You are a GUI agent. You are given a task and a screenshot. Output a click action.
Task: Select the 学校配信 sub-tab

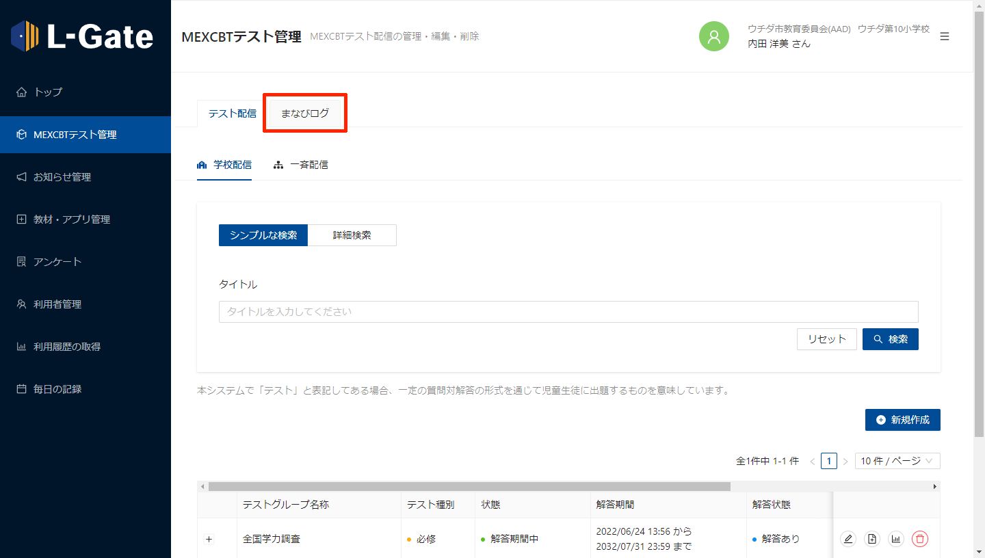coord(224,165)
